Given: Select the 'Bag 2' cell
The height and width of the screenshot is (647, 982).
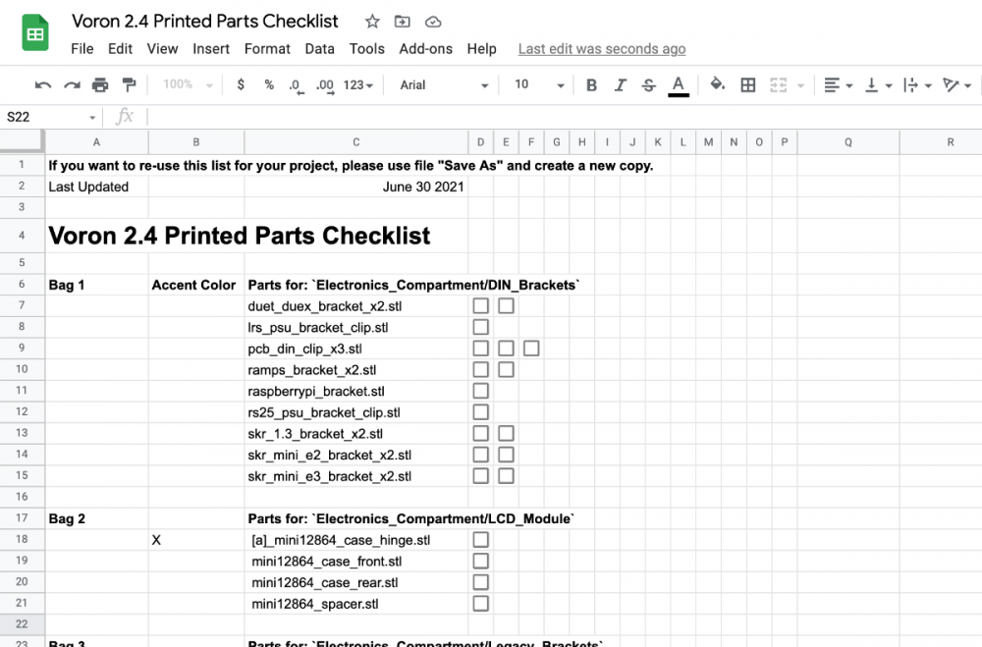Looking at the screenshot, I should click(96, 518).
